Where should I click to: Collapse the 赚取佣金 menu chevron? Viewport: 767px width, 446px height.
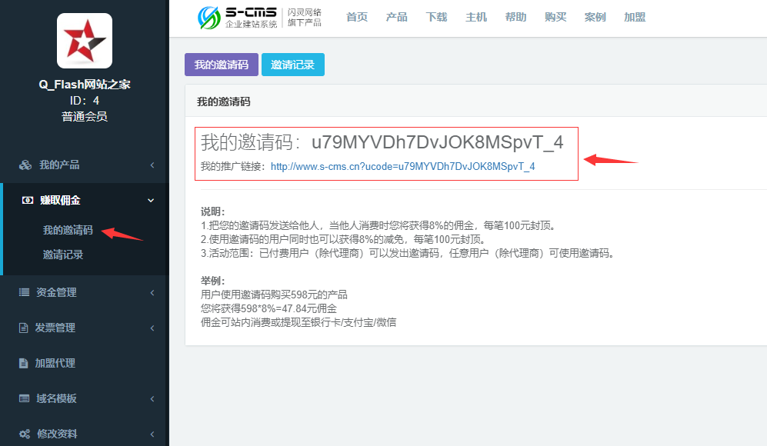tap(151, 200)
